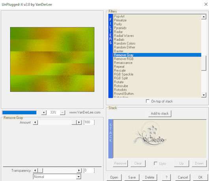Click the zoom out minus button
This screenshot has width=209, height=181.
62,112
